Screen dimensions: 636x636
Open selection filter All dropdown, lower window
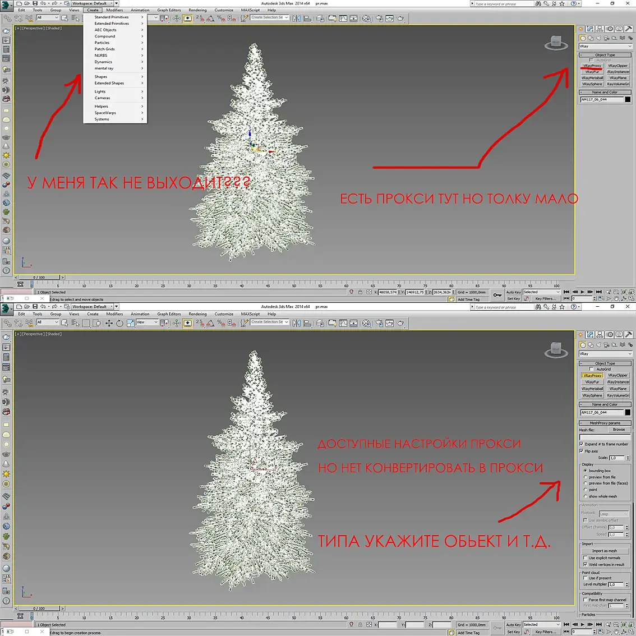pyautogui.click(x=48, y=322)
